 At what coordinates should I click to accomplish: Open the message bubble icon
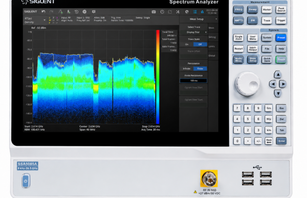coord(94,12)
